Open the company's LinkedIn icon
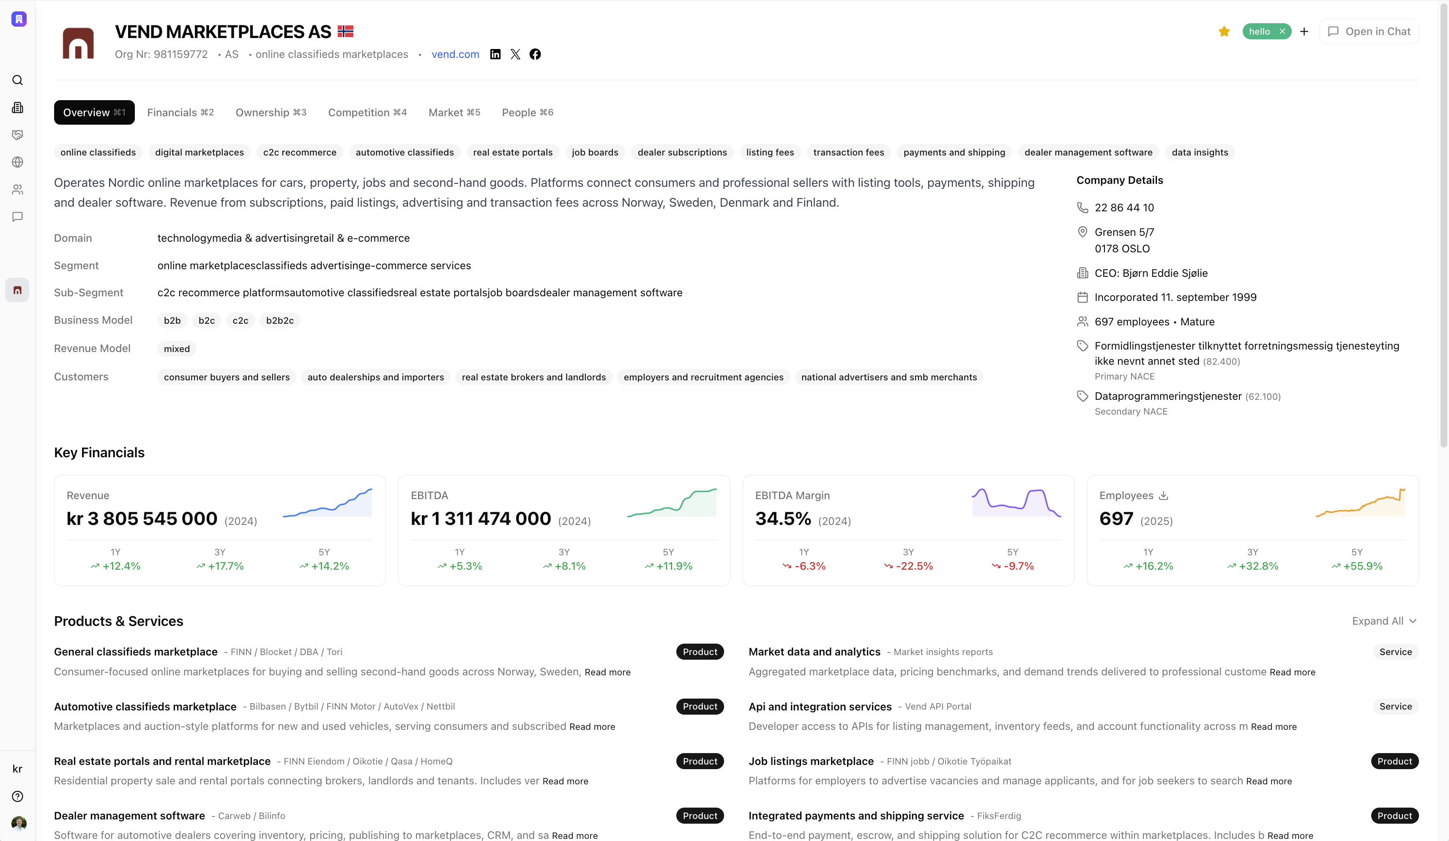The image size is (1449, 841). coord(495,54)
